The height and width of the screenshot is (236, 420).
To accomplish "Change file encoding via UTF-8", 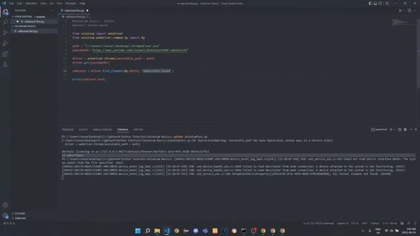I will tap(354, 223).
